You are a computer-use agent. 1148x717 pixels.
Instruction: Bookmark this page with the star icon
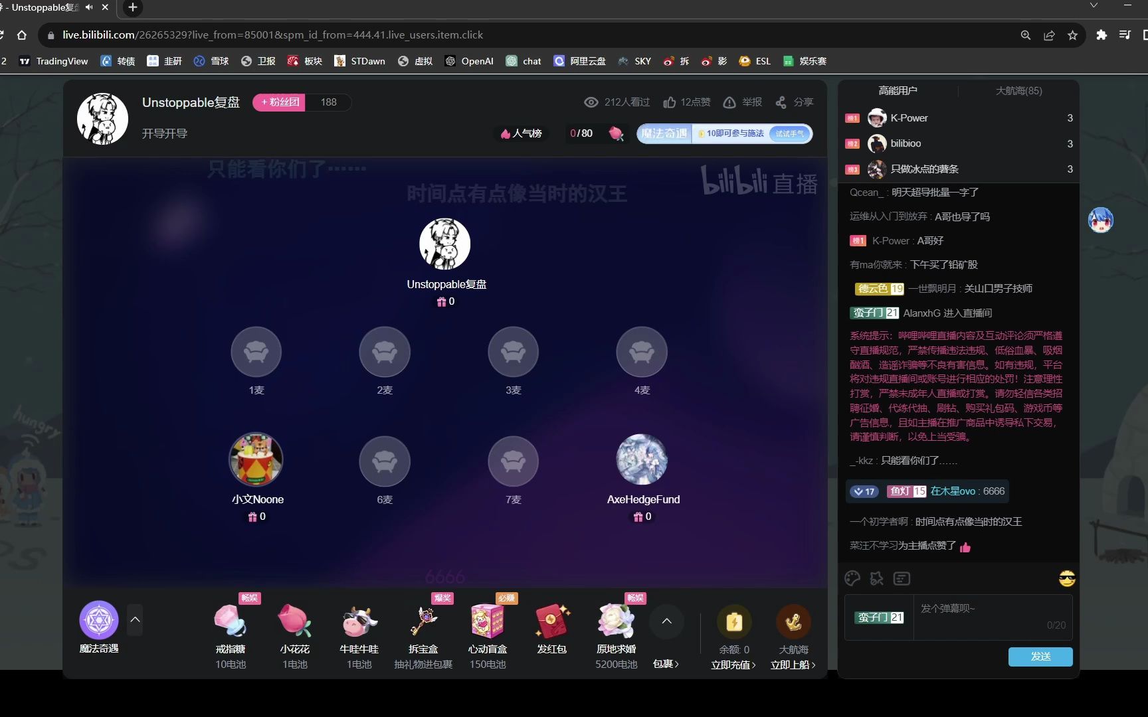pos(1072,35)
